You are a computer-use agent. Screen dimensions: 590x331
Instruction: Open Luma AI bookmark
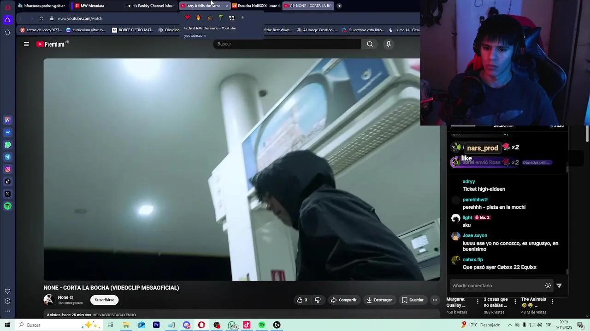[x=405, y=30]
